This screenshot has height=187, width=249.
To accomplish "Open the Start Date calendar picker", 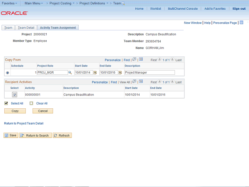I will 95,73.
